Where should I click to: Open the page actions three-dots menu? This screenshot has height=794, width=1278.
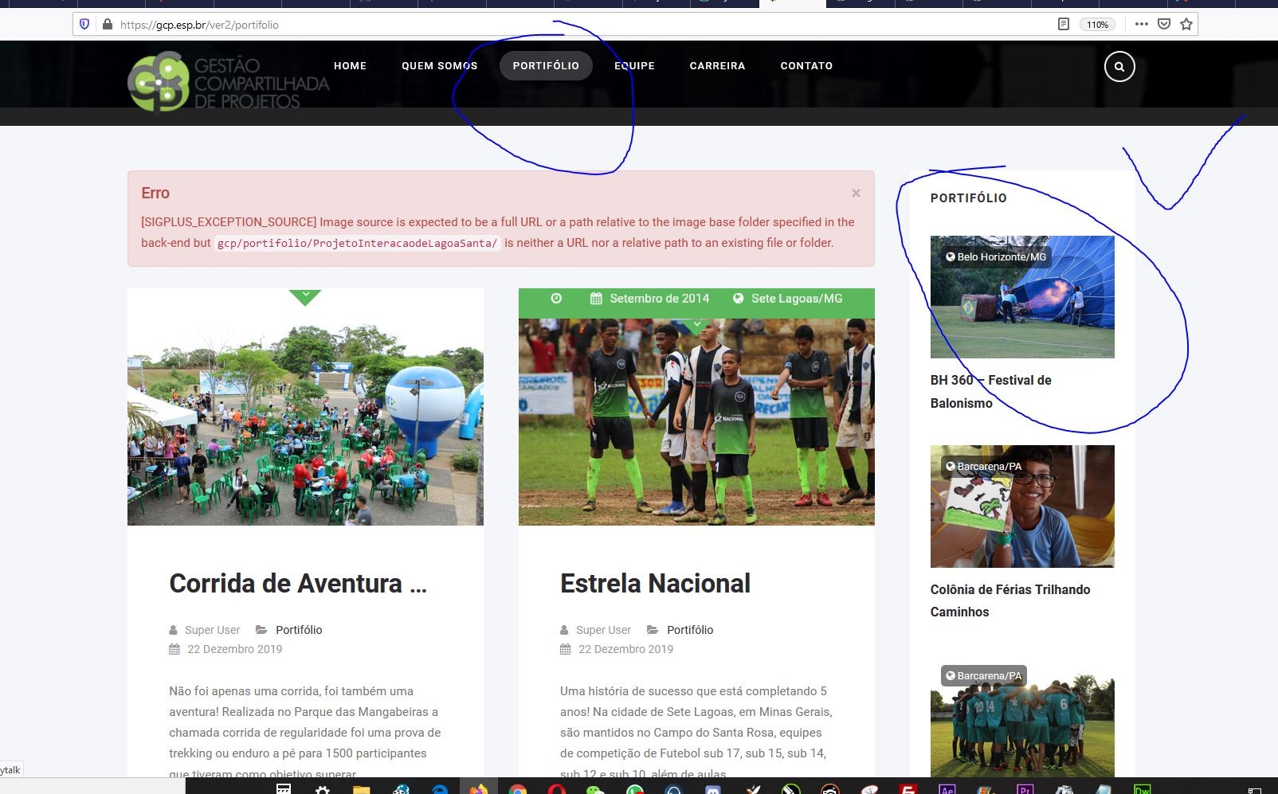[x=1142, y=25]
